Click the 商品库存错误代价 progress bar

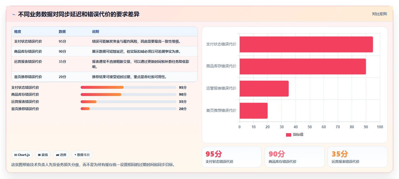coord(128,95)
